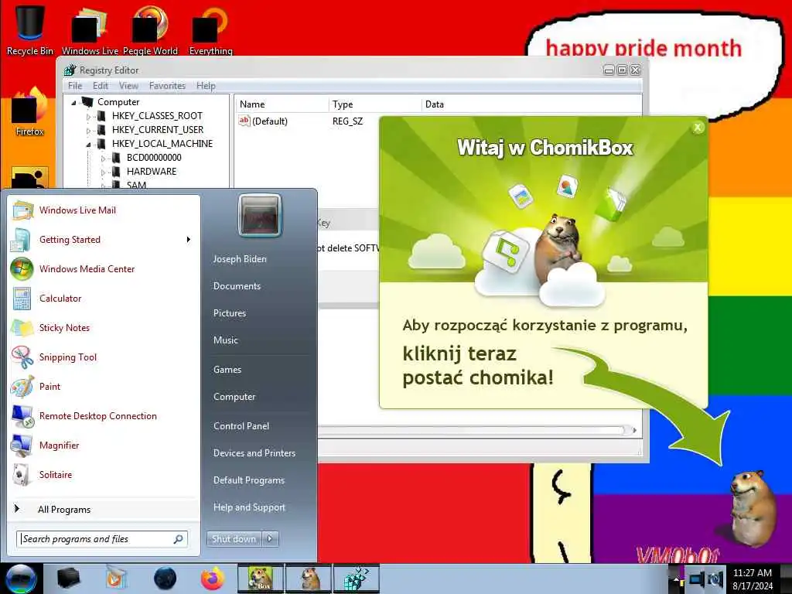The width and height of the screenshot is (792, 594).
Task: Close the ChomikBox welcome popup
Action: (698, 128)
